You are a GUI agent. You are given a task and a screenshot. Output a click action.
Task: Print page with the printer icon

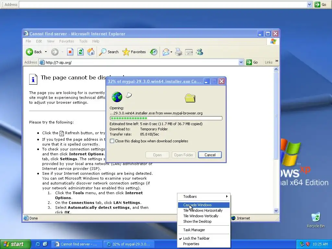179,52
